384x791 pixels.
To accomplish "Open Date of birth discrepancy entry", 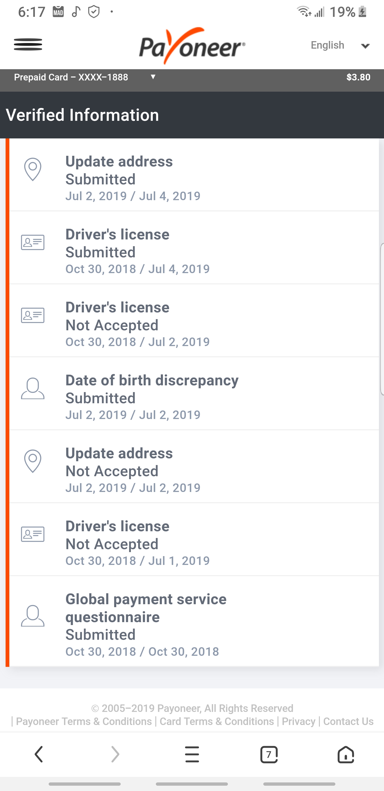I will point(152,397).
